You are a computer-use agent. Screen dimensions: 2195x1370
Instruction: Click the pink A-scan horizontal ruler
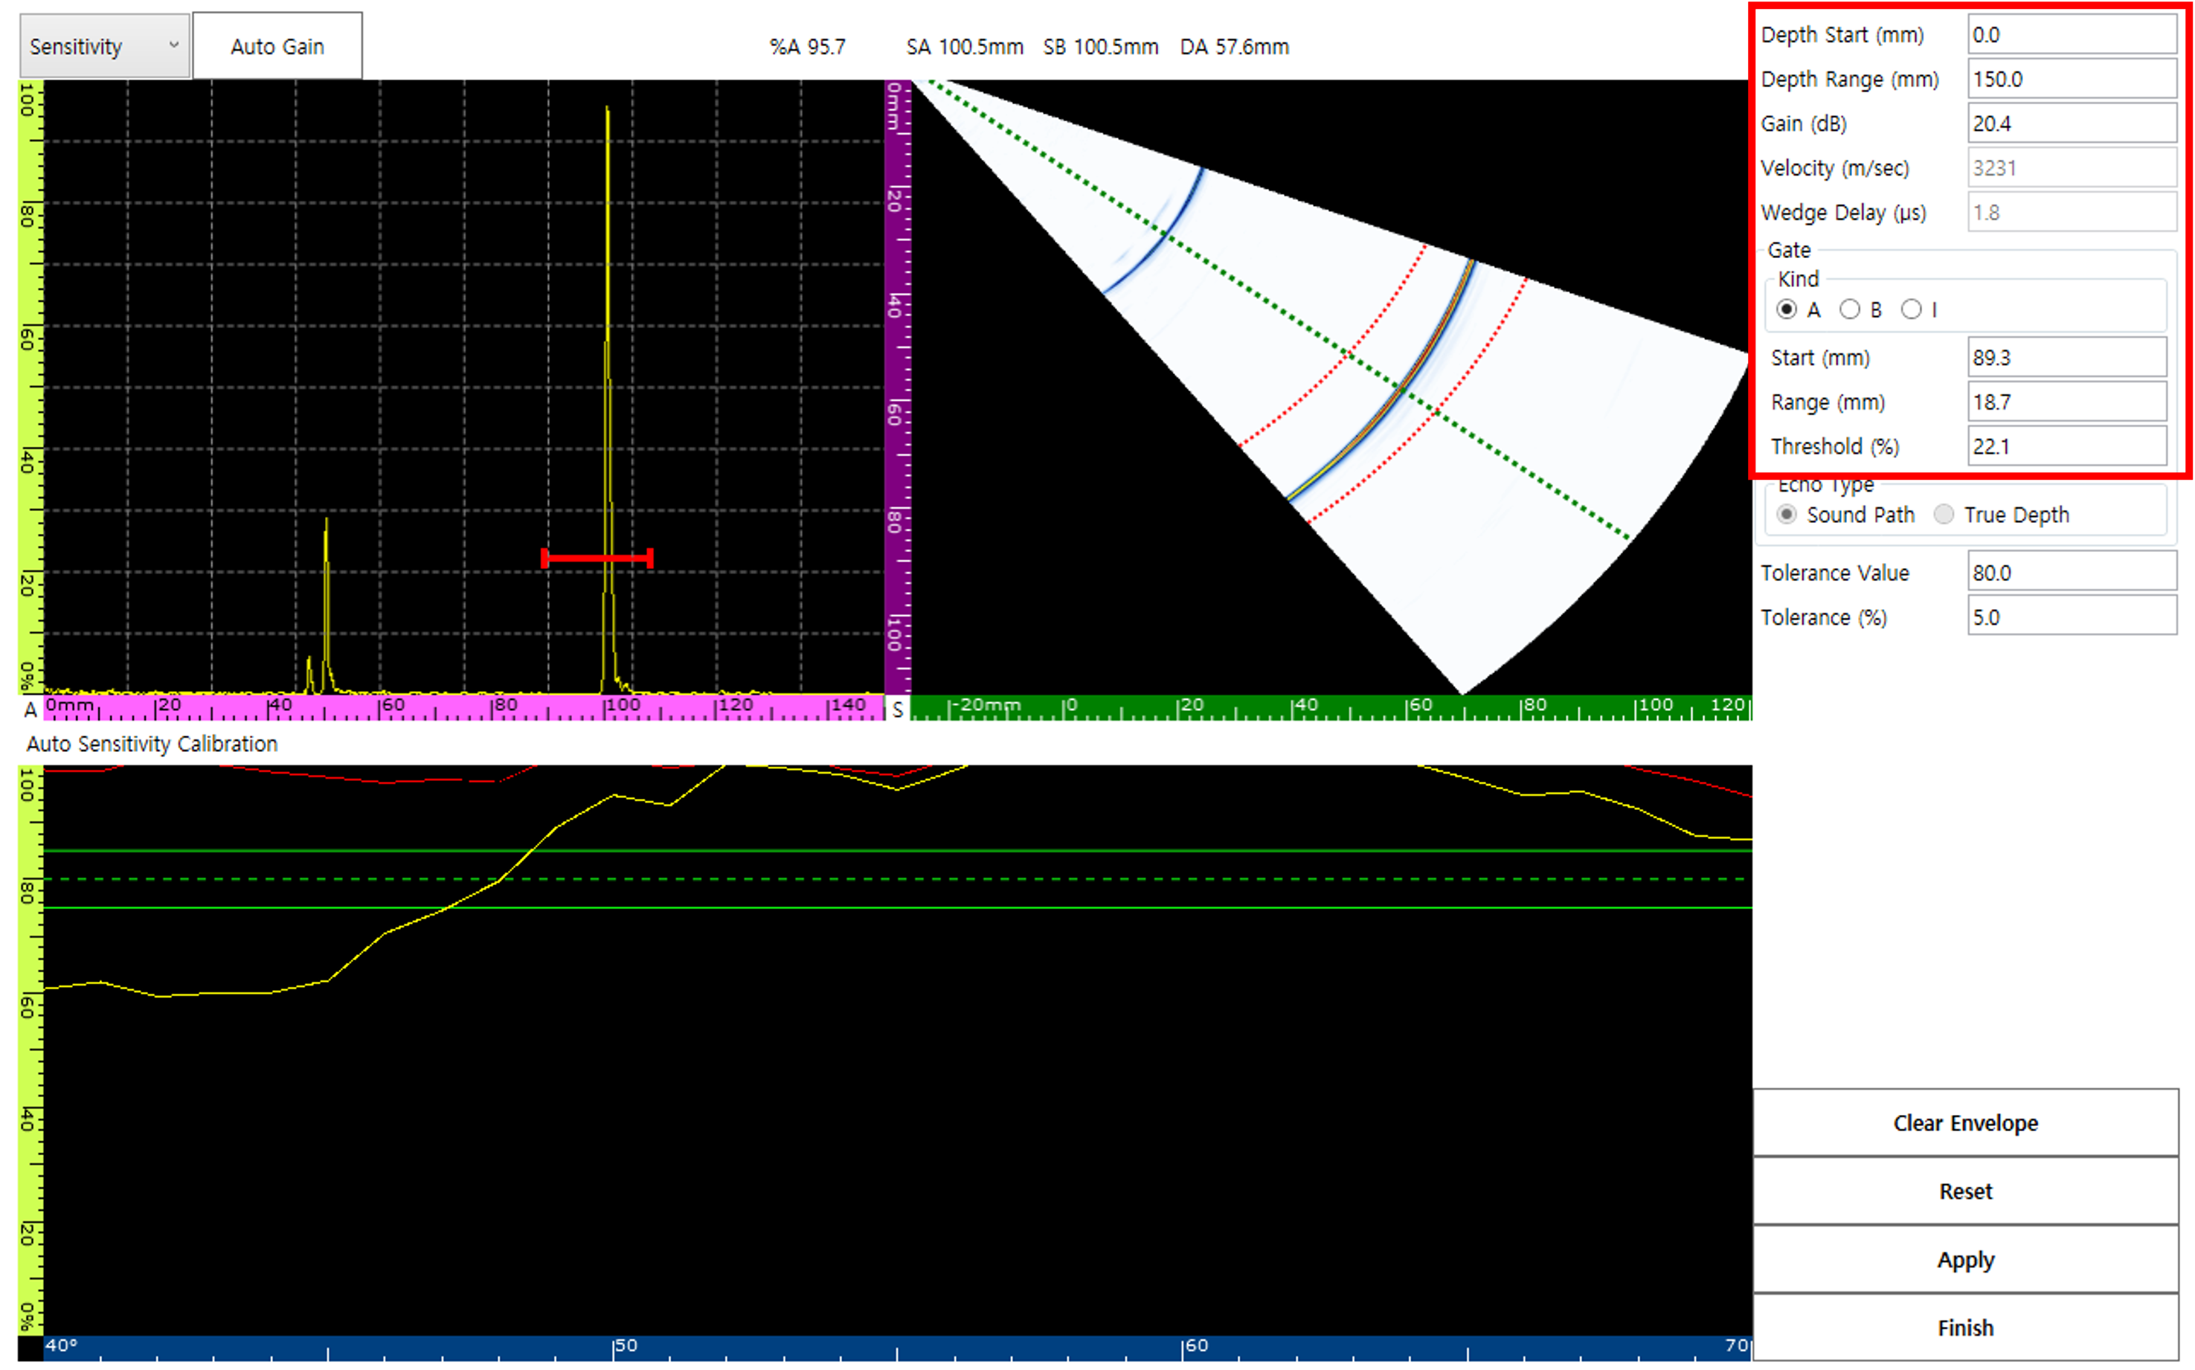click(x=464, y=707)
